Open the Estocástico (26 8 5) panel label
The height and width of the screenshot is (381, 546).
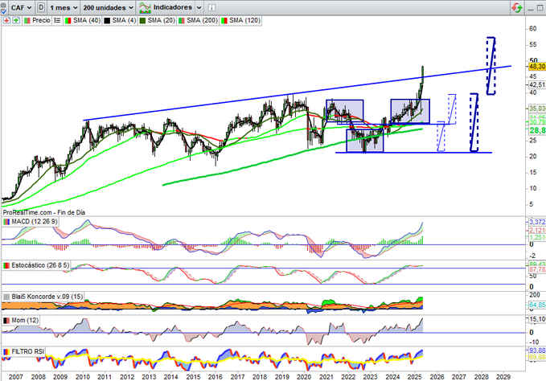point(40,265)
